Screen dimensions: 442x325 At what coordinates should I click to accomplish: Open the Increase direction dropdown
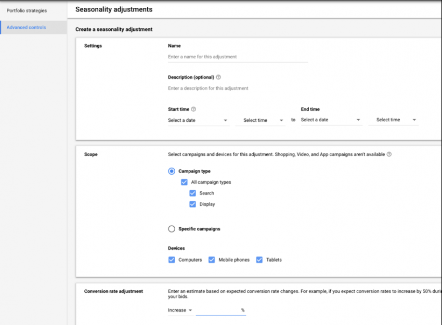pyautogui.click(x=180, y=310)
